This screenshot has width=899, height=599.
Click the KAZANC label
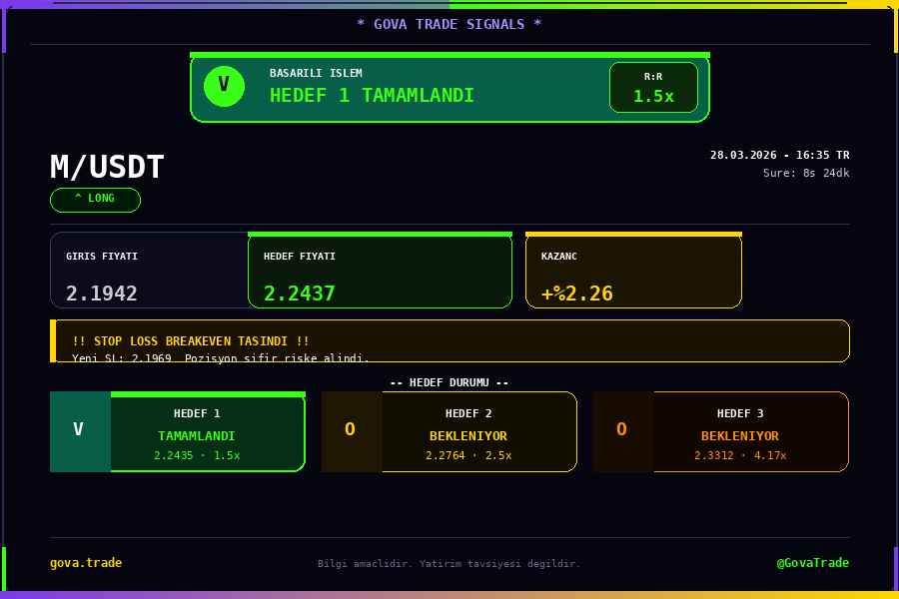559,257
